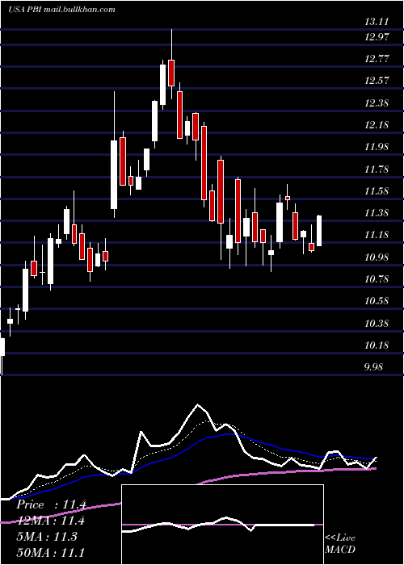The image size is (404, 565).
Task: Select the 10.78 price axis label
Action: pyautogui.click(x=377, y=279)
